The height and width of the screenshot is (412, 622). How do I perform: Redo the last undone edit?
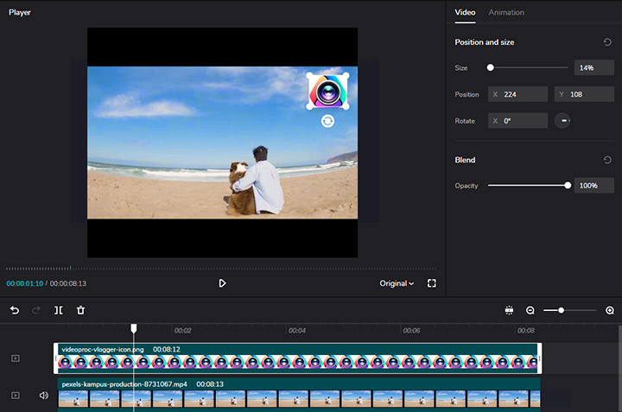pos(36,310)
